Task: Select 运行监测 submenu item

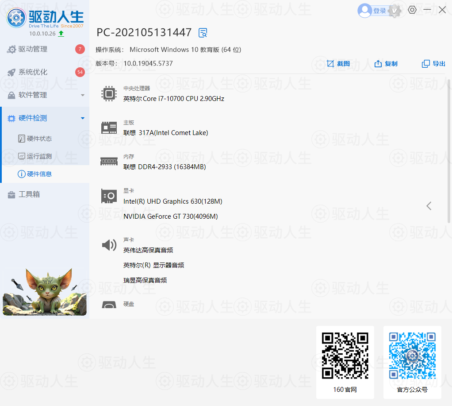Action: [x=39, y=156]
